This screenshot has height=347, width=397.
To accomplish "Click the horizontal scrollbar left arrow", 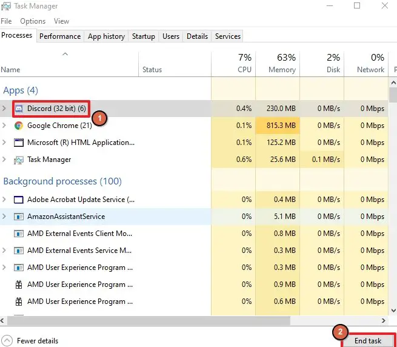I will pos(2,320).
